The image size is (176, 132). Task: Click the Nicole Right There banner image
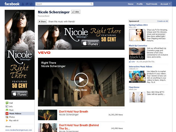tap(81, 37)
